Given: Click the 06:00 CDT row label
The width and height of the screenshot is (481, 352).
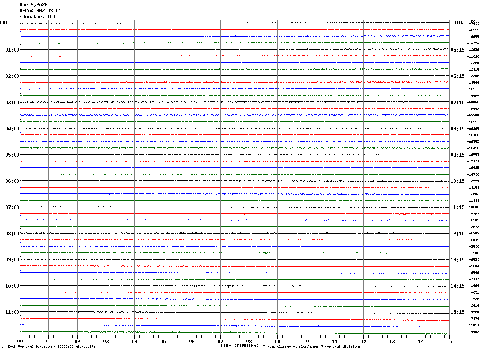Looking at the screenshot, I should pos(12,181).
